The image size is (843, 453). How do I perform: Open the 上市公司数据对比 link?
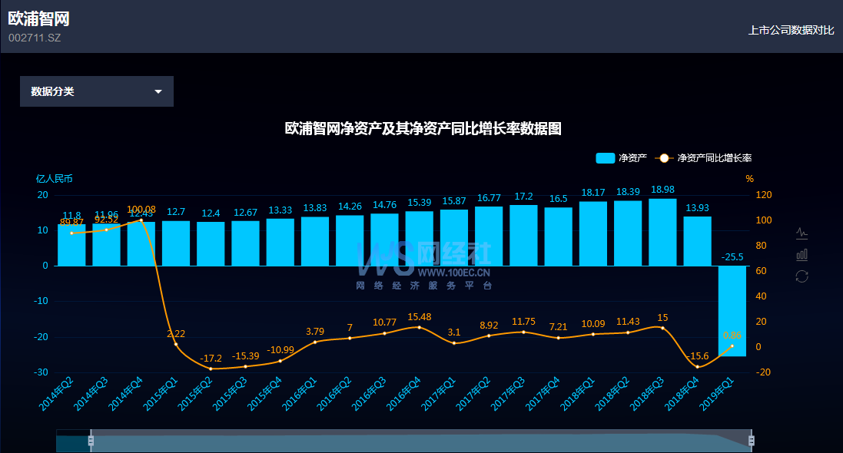(x=791, y=30)
